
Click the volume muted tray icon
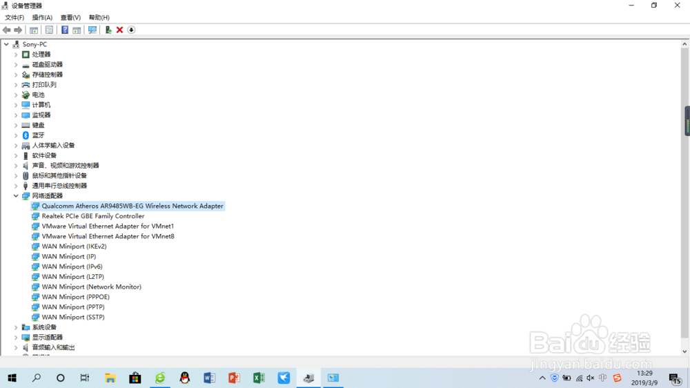point(591,378)
